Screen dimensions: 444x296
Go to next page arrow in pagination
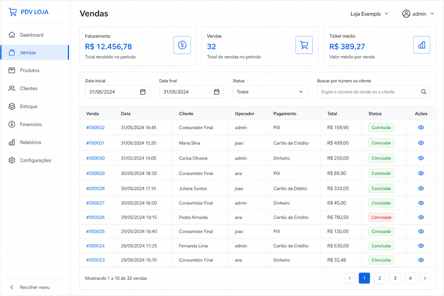425,278
